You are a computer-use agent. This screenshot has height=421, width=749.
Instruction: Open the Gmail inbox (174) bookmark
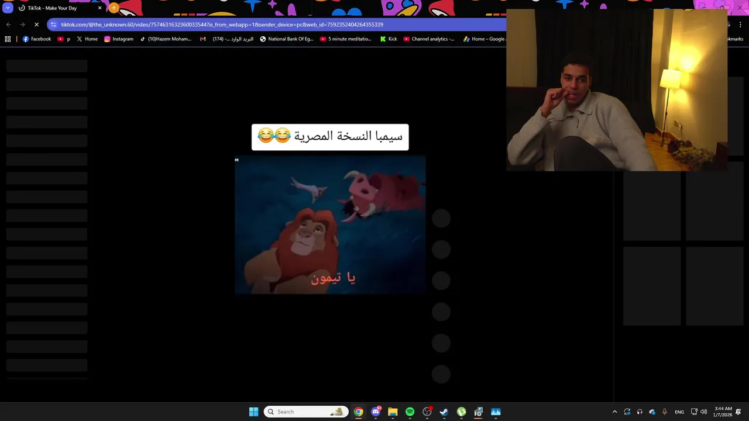[226, 39]
